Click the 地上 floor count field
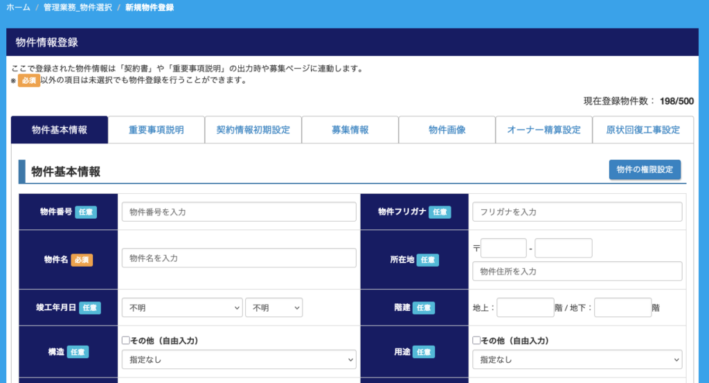The height and width of the screenshot is (383, 709). coord(525,308)
